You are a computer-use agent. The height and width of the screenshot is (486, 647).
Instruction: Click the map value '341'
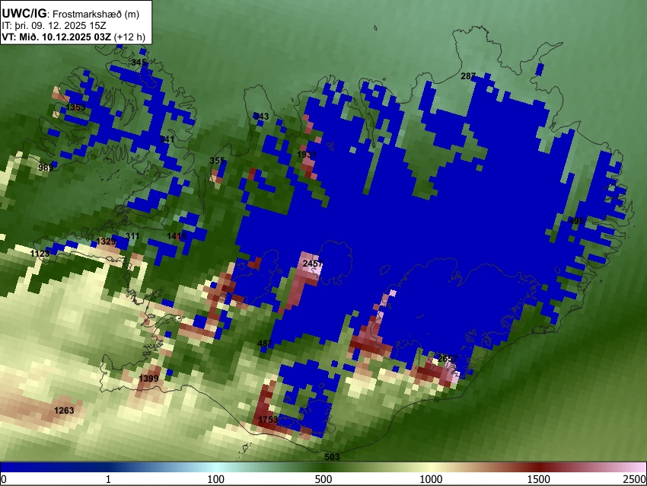click(x=167, y=139)
